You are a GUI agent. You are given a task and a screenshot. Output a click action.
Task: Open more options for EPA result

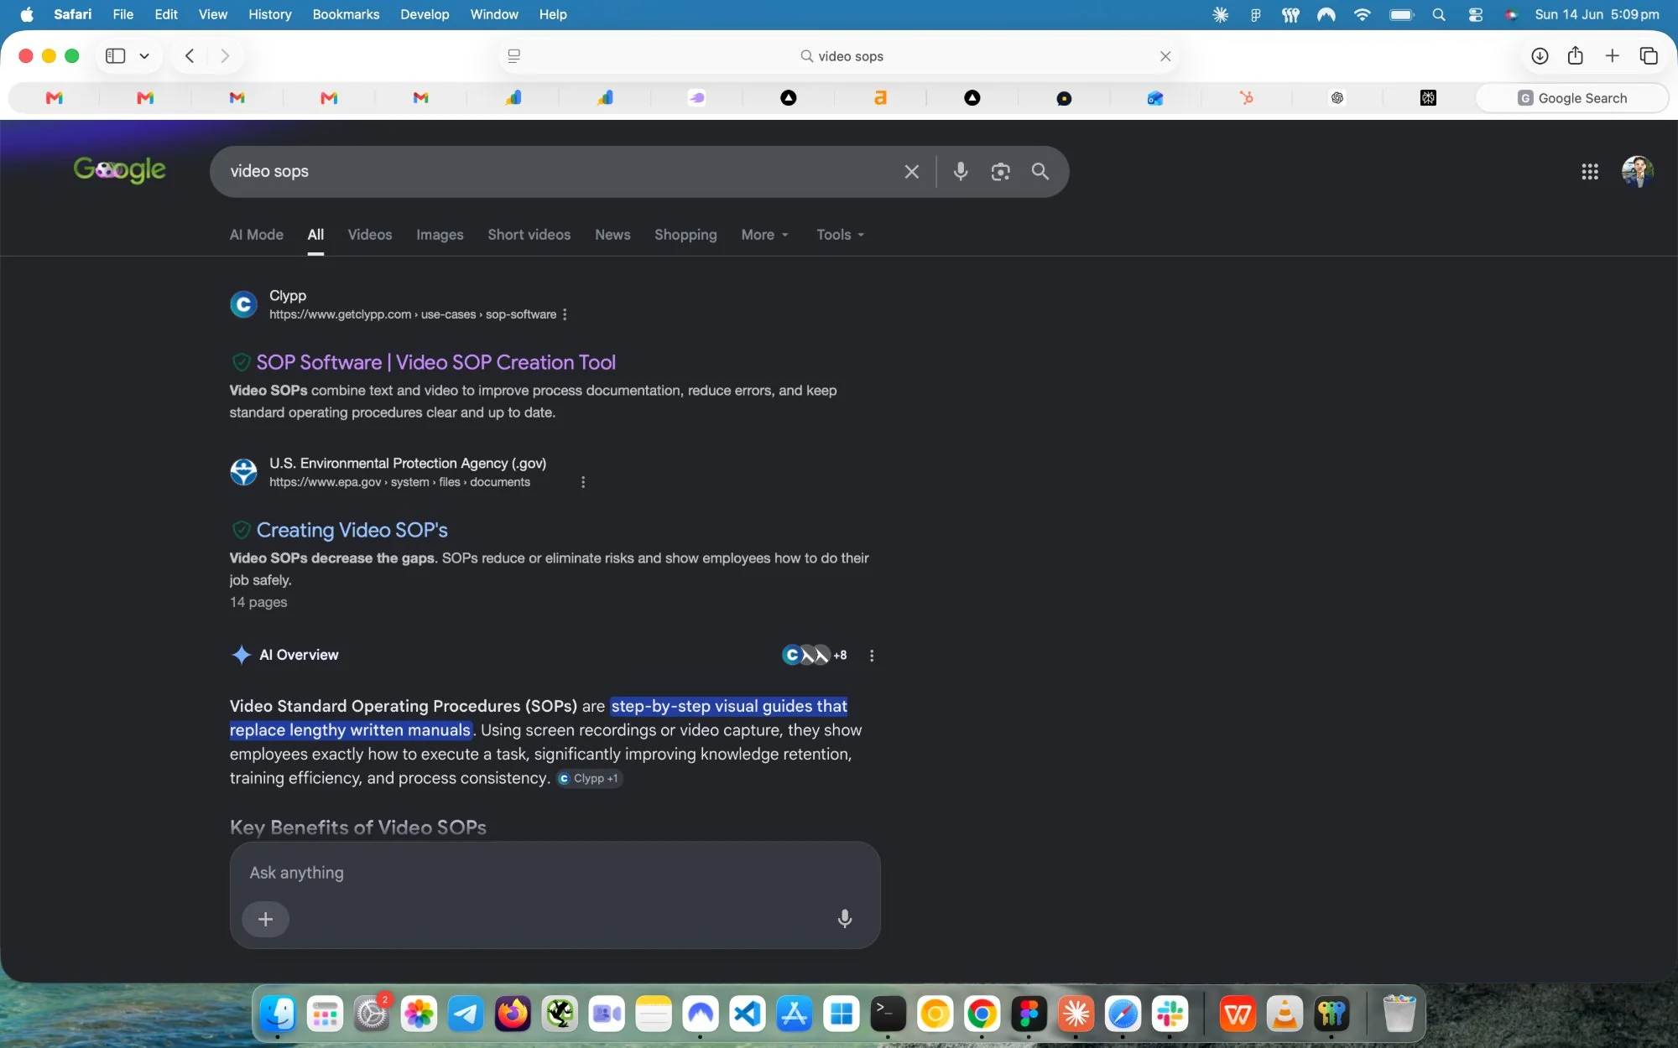pos(583,482)
